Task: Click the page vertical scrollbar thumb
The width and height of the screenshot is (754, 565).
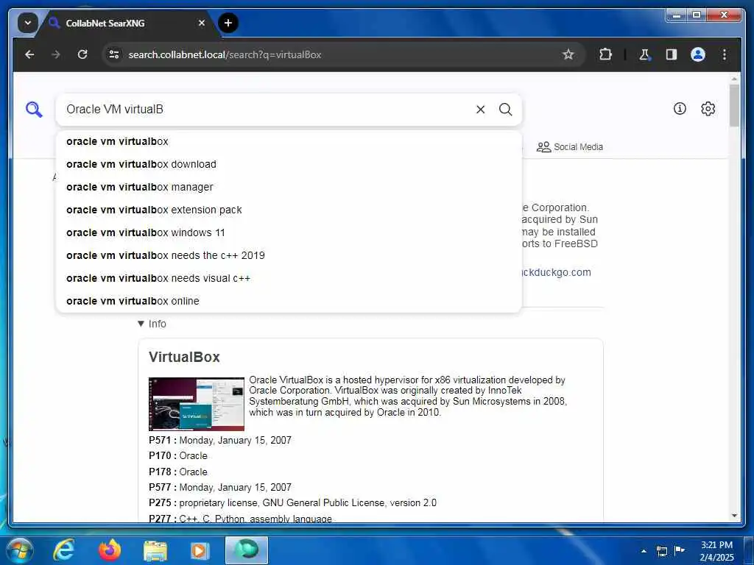Action: [734, 106]
